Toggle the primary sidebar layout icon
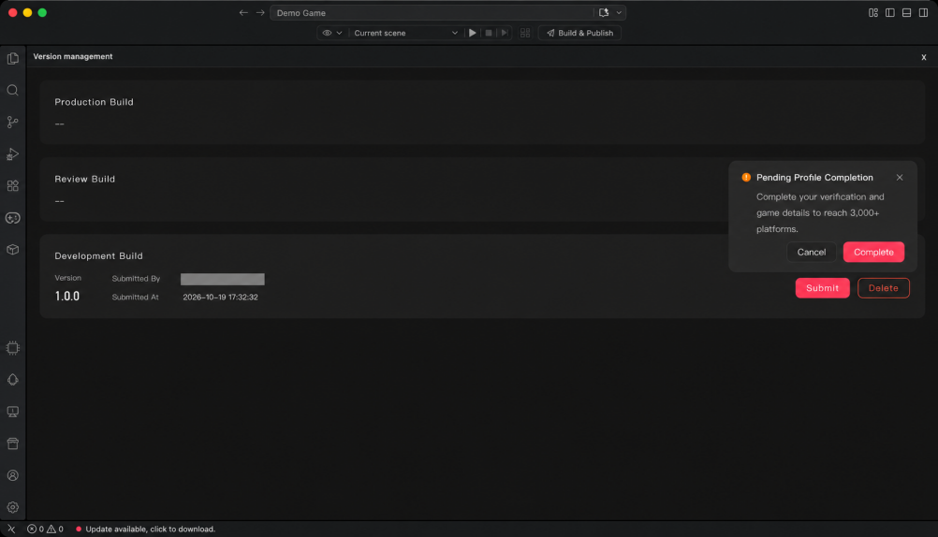This screenshot has width=938, height=537. tap(890, 12)
